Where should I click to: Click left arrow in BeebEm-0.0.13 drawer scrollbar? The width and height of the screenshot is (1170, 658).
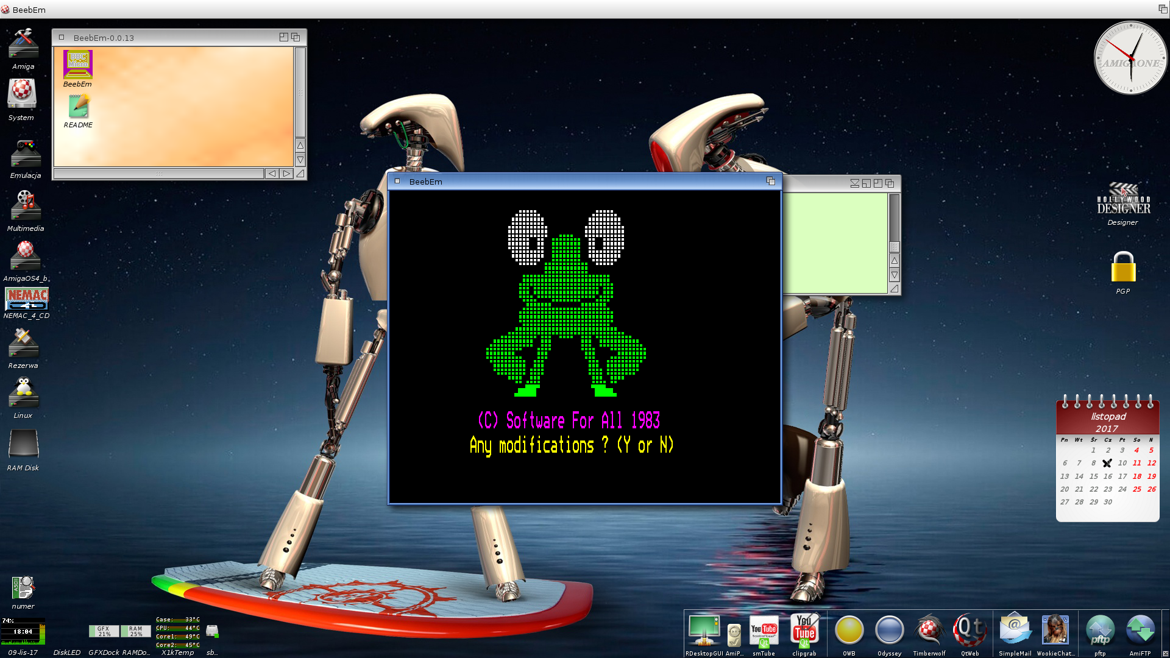[272, 174]
